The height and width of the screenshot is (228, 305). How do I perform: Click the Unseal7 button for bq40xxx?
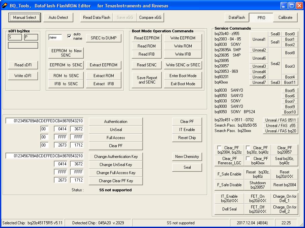click(259, 83)
